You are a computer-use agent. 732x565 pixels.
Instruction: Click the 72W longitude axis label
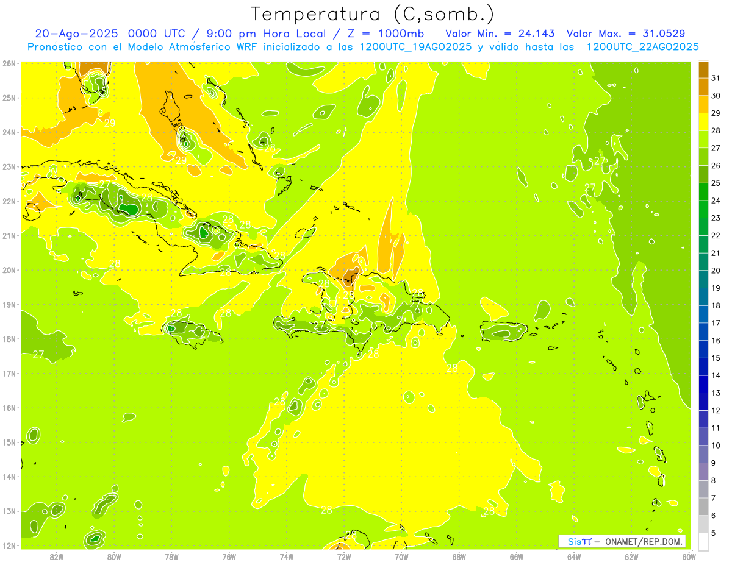[344, 556]
